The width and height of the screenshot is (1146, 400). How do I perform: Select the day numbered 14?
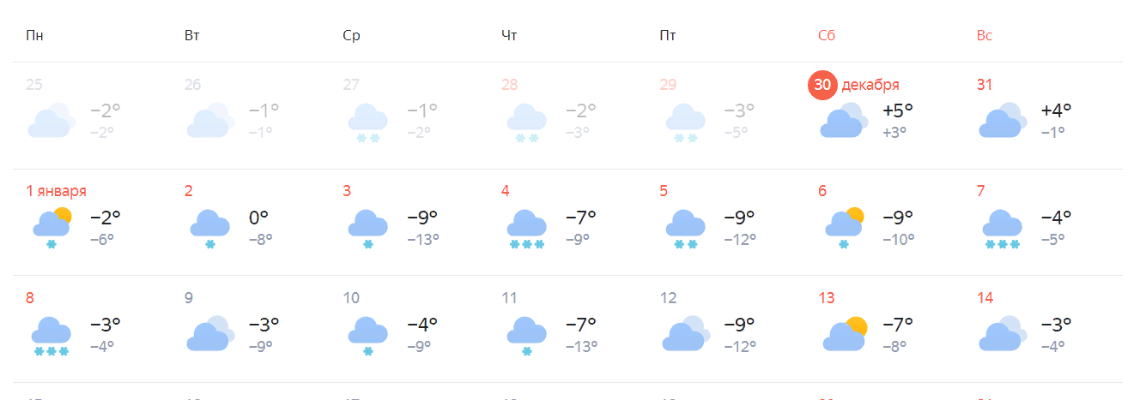985,298
